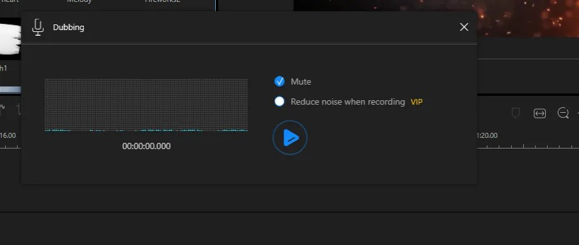Start recording with the blue play button
Image resolution: width=579 pixels, height=245 pixels.
290,138
